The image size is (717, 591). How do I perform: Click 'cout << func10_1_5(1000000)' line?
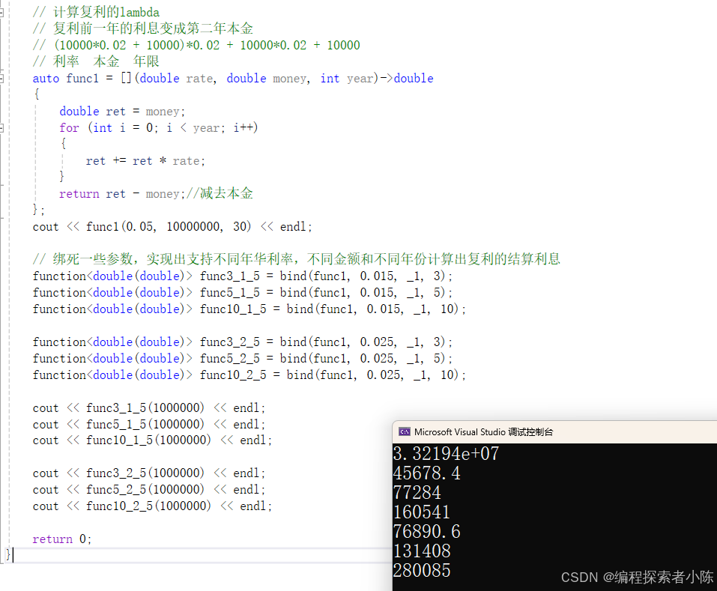152,440
